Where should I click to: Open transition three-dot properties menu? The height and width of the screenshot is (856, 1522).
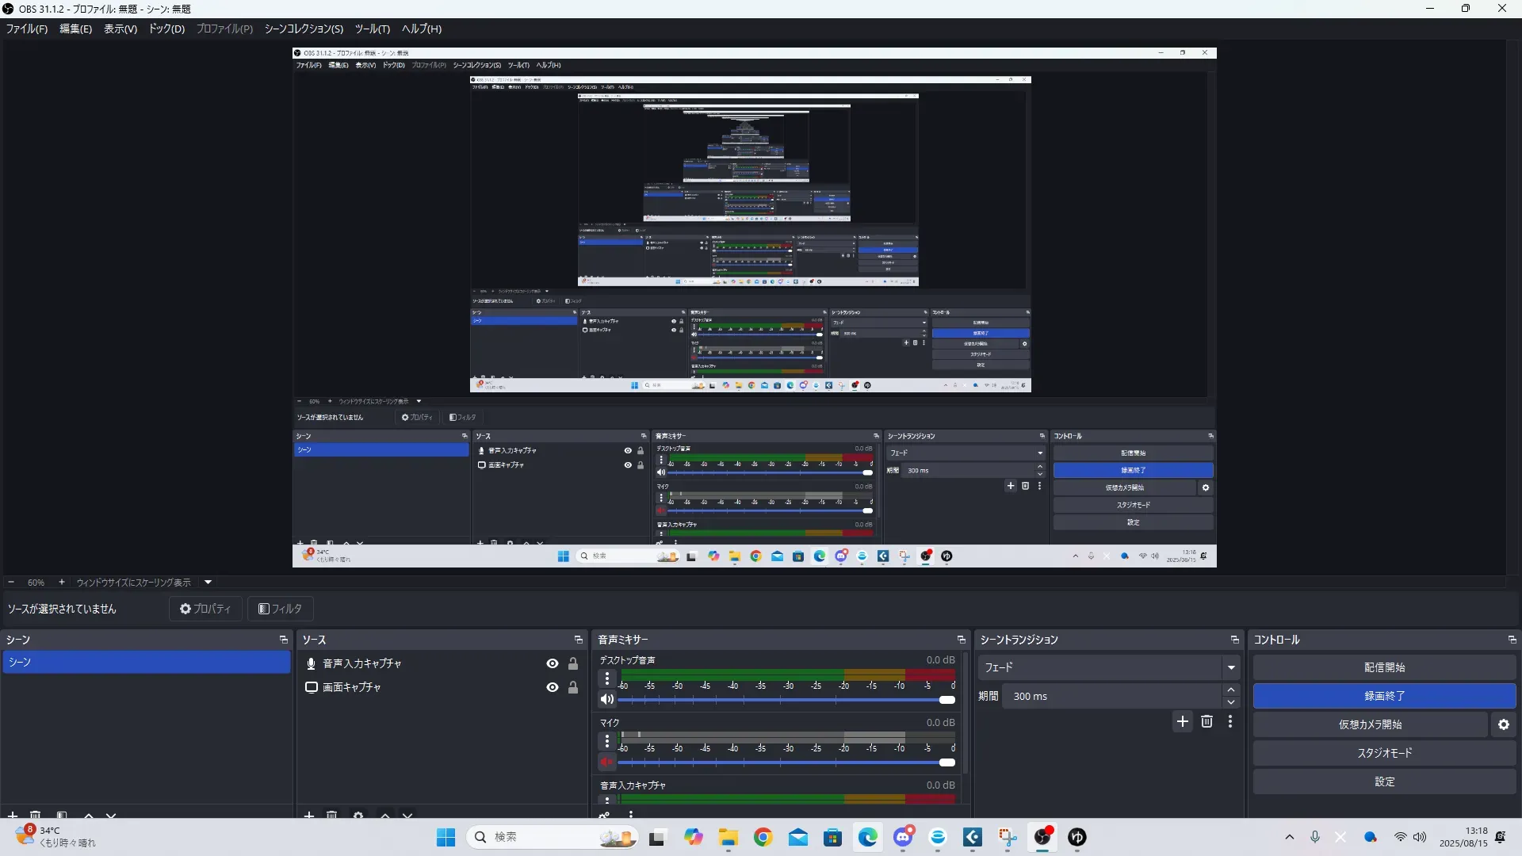click(1230, 721)
